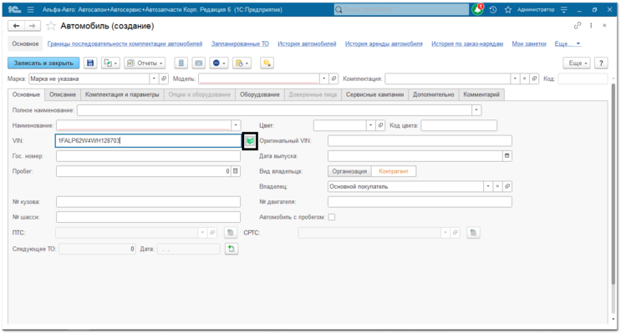Save the record with the floppy disk icon
The height and width of the screenshot is (334, 621).
[x=90, y=63]
